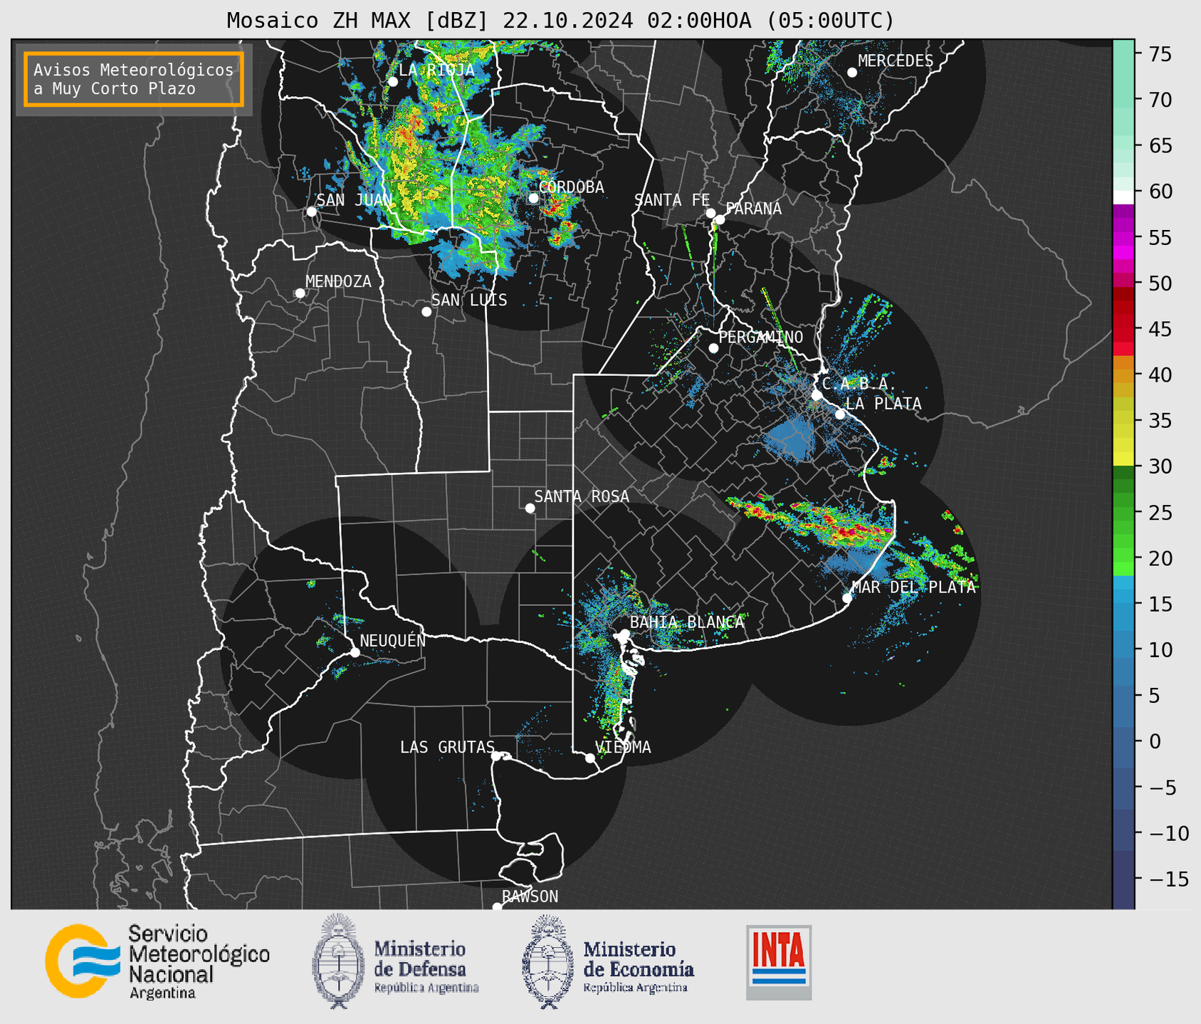
Task: Select the Córdoba city marker
Action: [533, 198]
